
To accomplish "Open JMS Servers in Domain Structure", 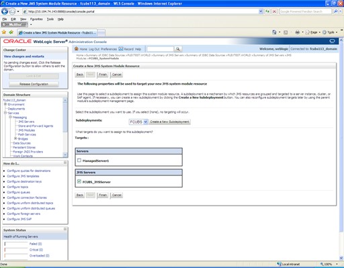I will [x=26, y=122].
